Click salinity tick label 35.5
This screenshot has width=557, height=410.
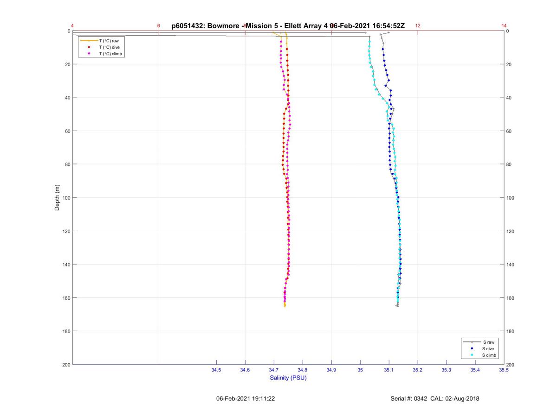(504, 370)
